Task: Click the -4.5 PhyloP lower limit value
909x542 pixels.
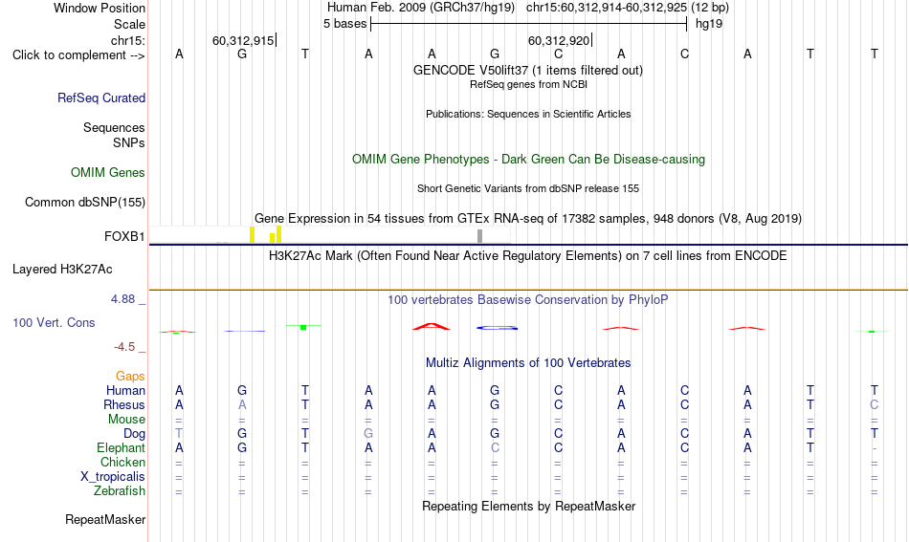Action: point(124,347)
